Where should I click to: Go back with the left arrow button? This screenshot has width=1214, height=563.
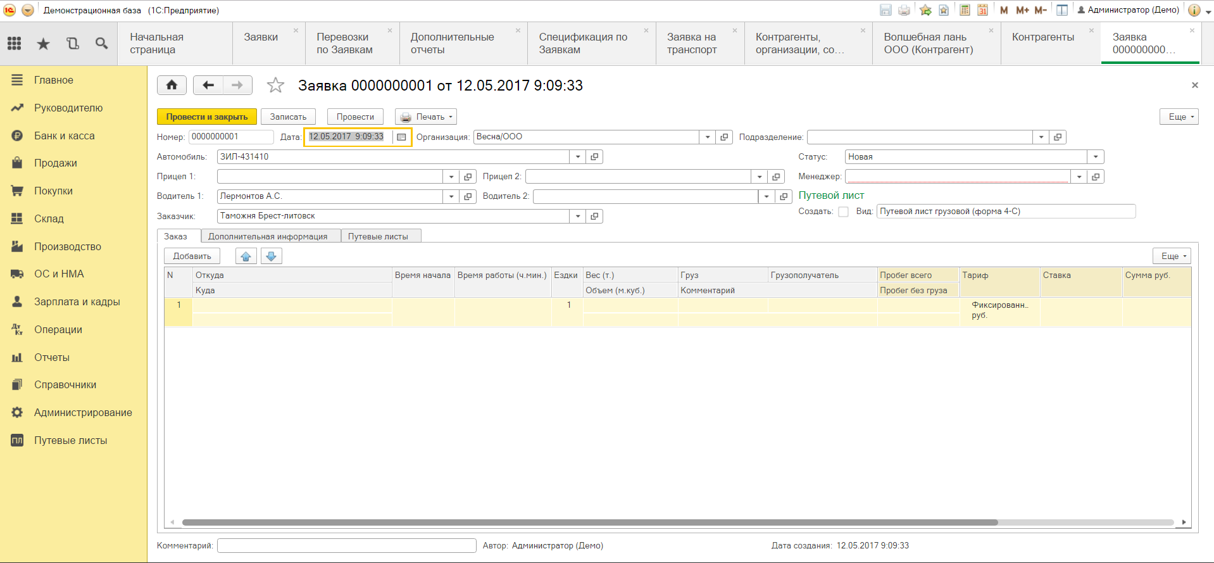208,85
